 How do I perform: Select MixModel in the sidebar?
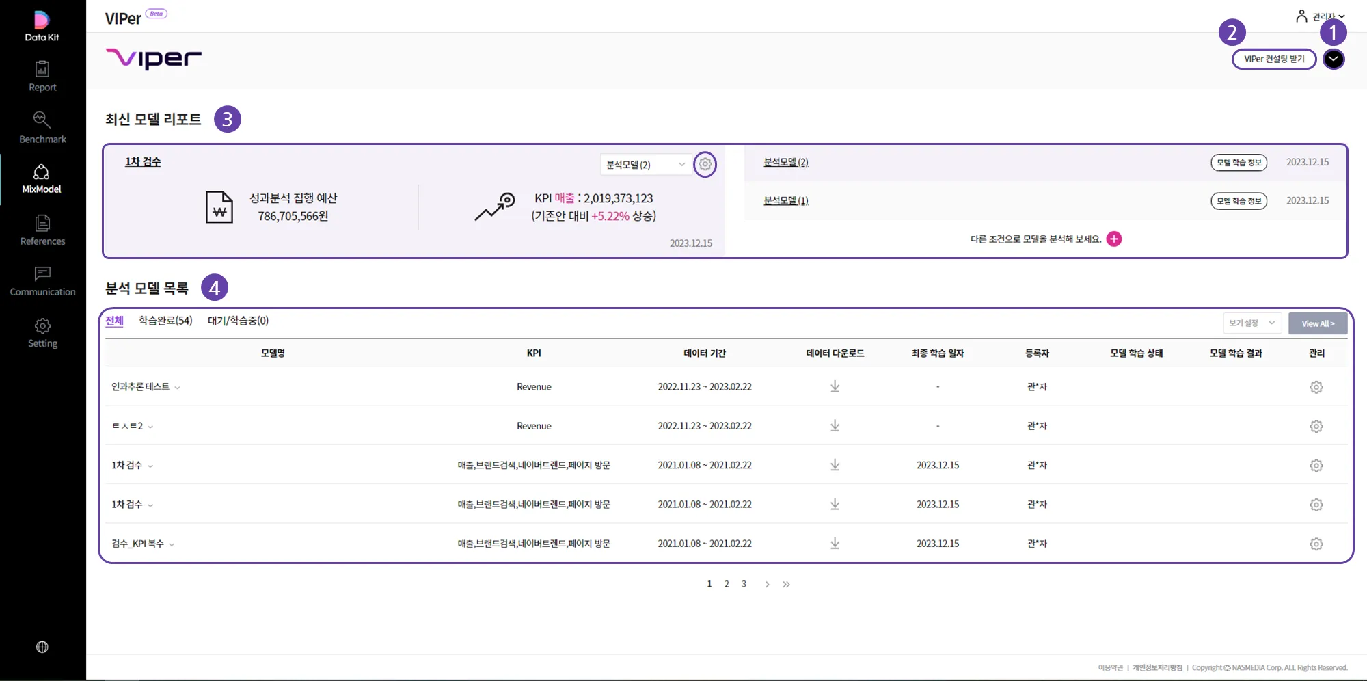(42, 179)
